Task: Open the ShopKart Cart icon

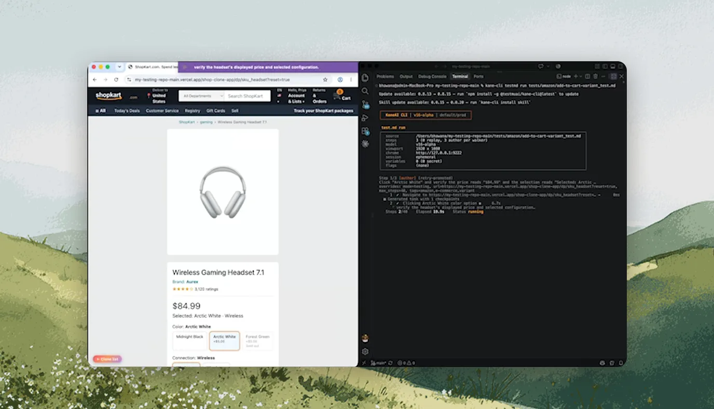Action: (342, 96)
